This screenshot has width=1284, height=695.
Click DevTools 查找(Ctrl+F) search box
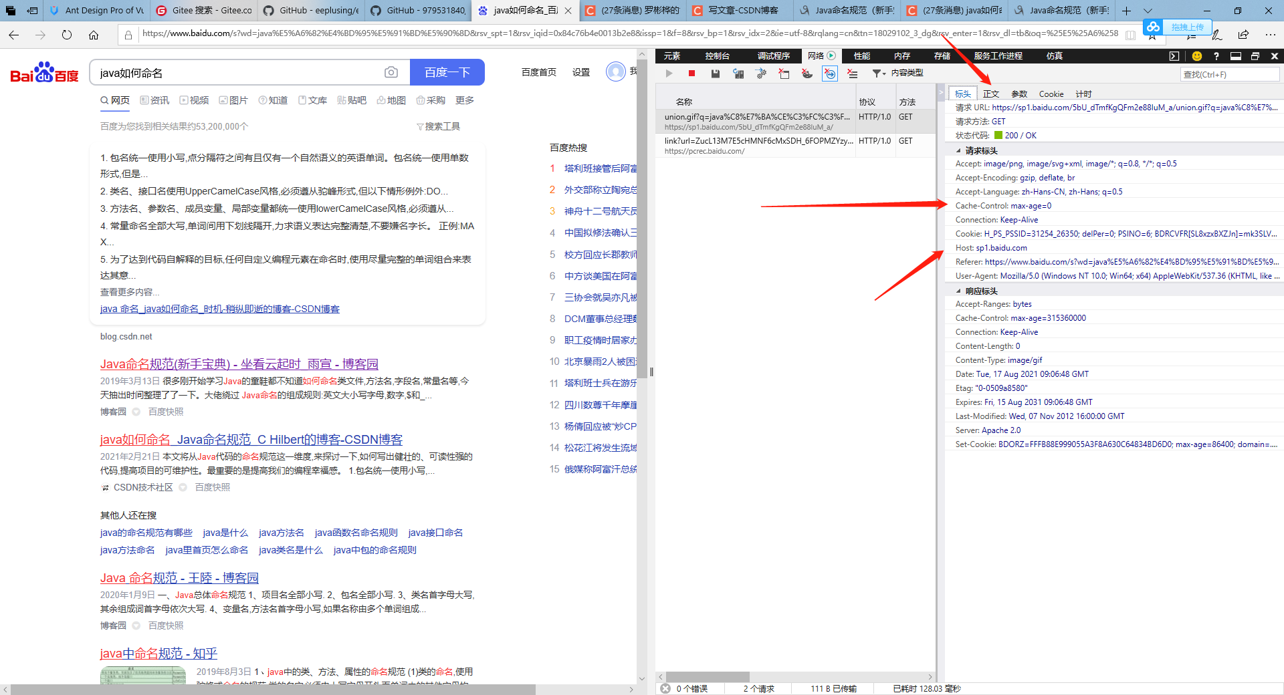tap(1229, 74)
